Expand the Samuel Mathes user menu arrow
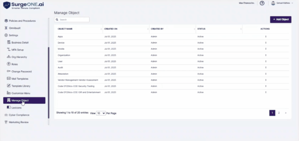This screenshot has width=299, height=141. (292, 3)
